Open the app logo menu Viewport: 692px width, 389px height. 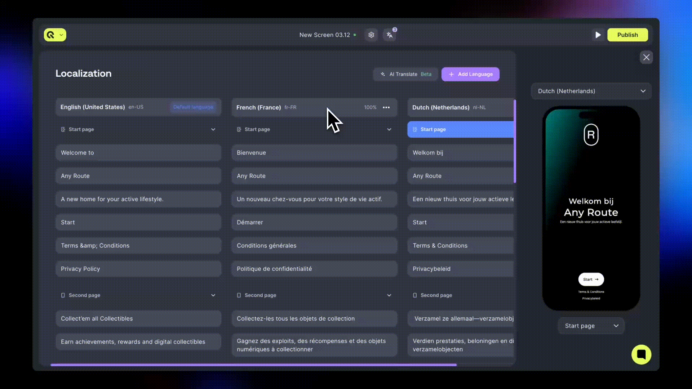coord(55,35)
